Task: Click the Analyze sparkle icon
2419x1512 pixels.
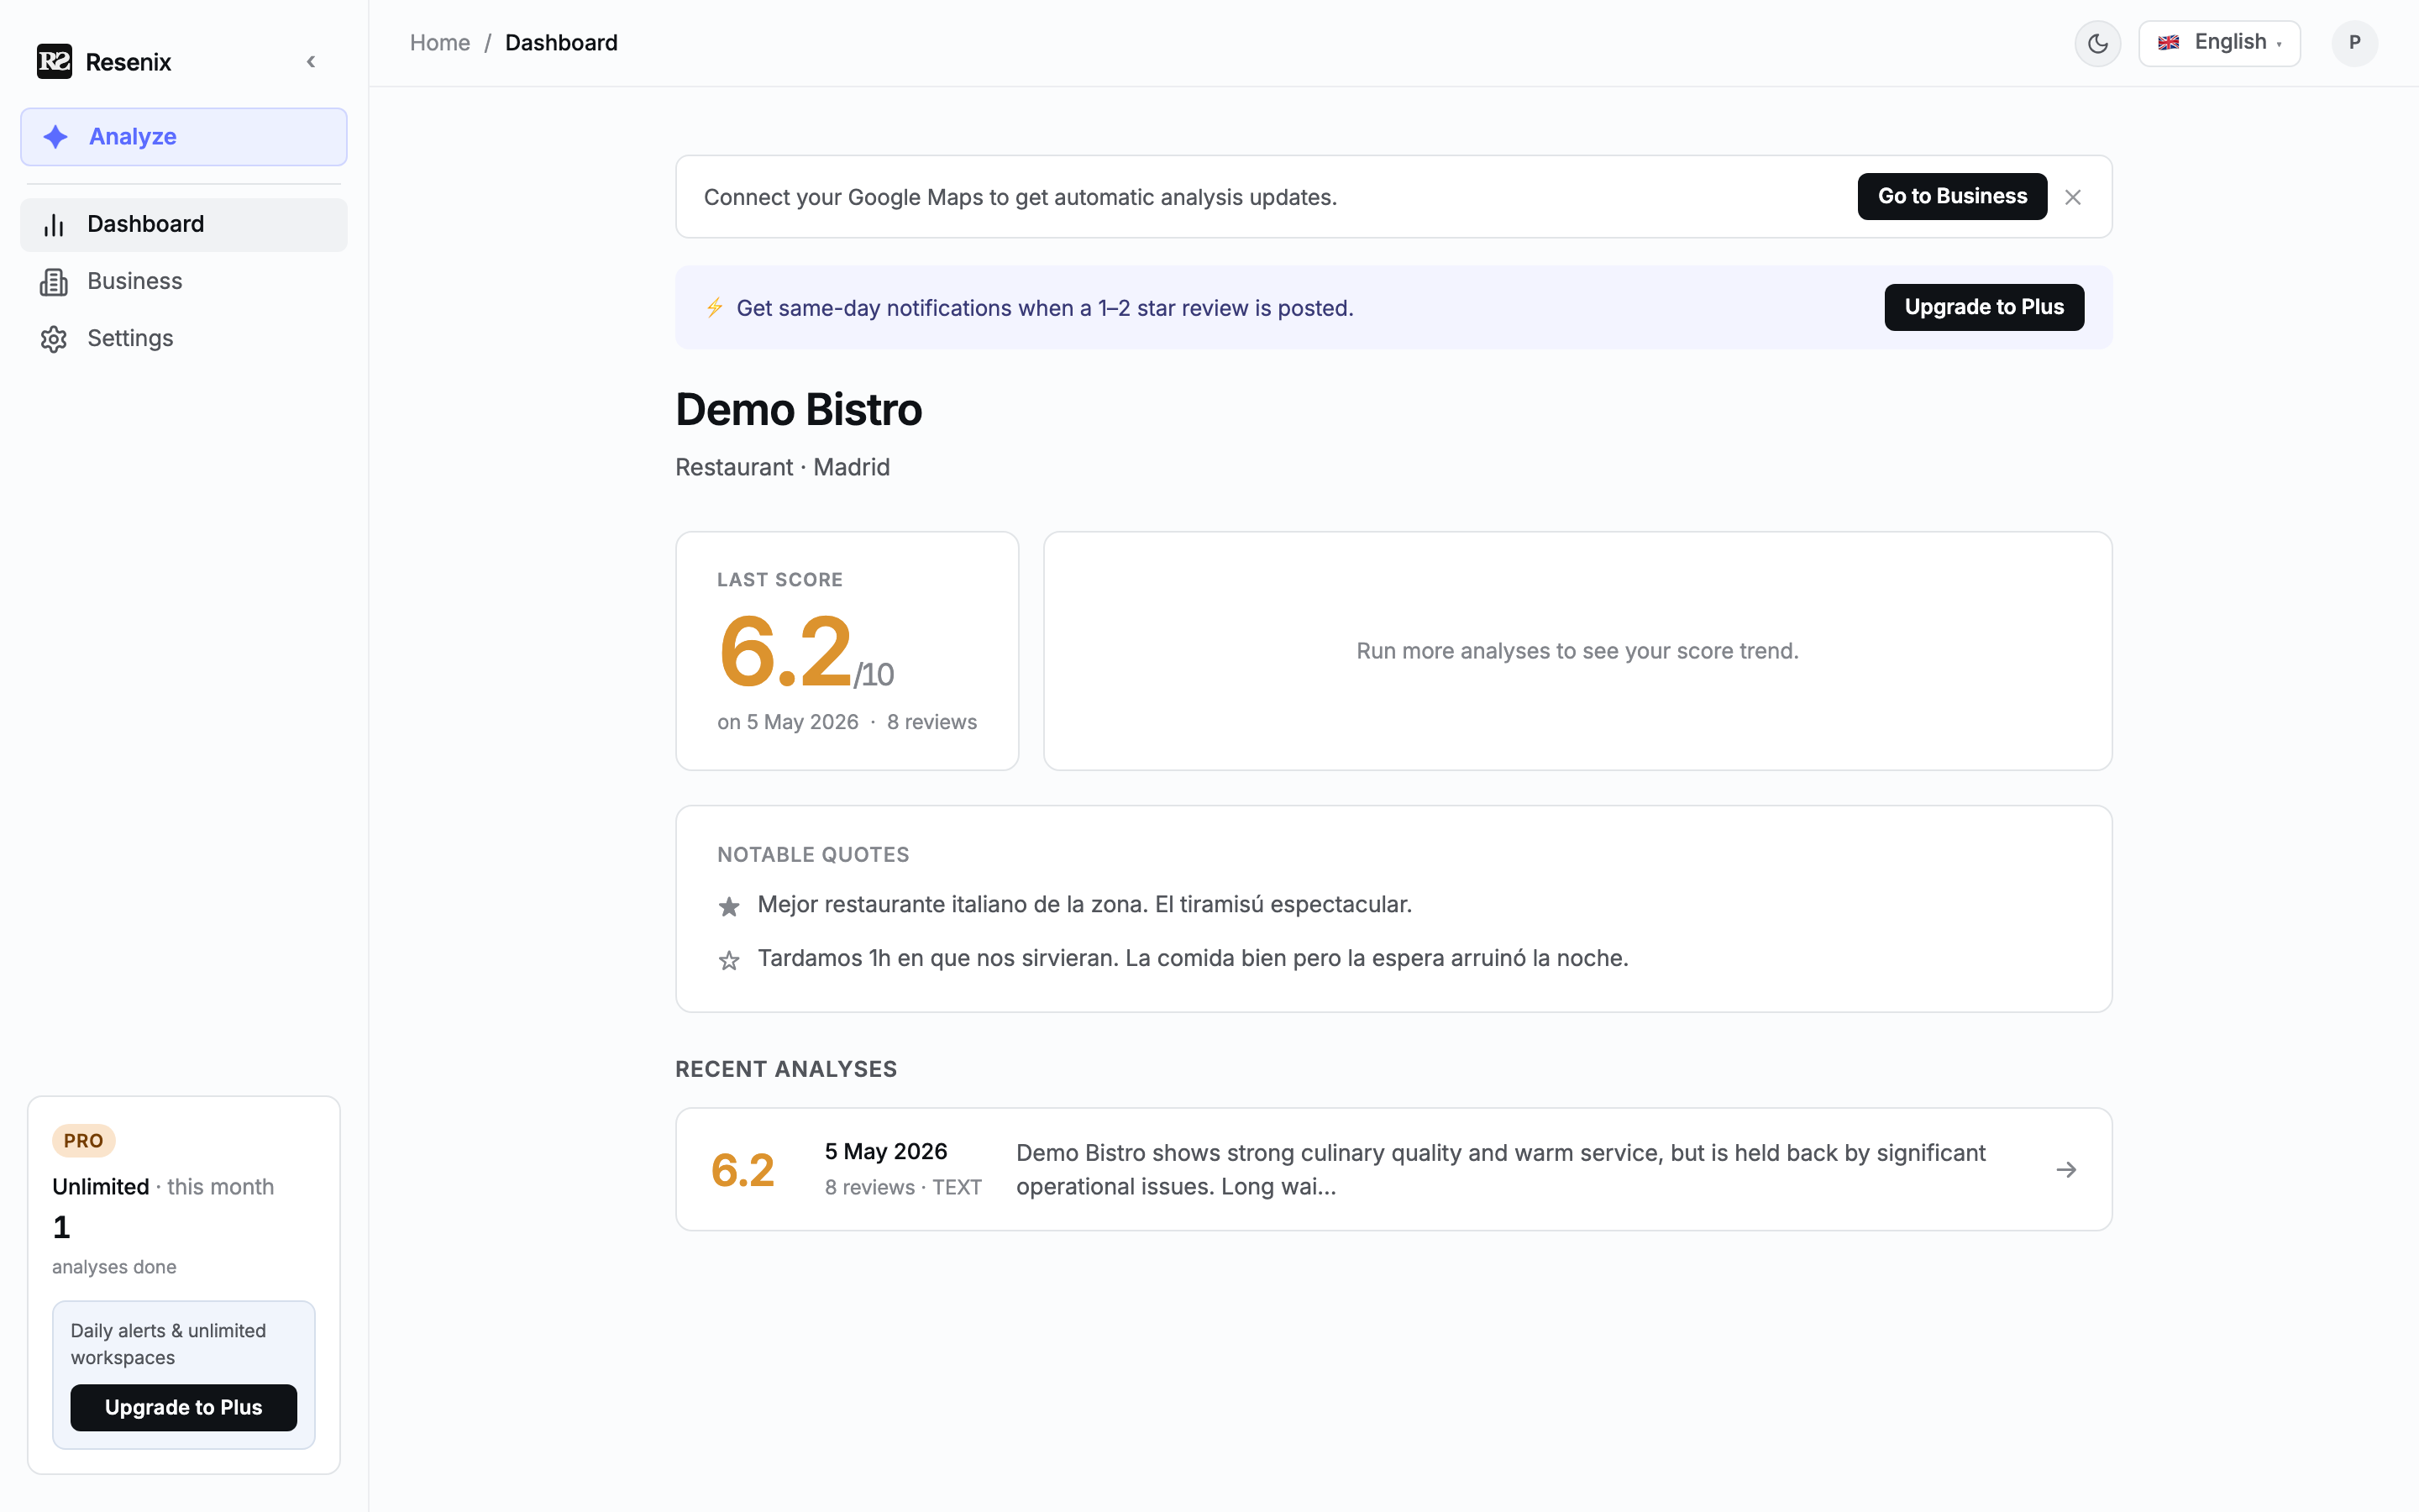Action: coord(56,136)
